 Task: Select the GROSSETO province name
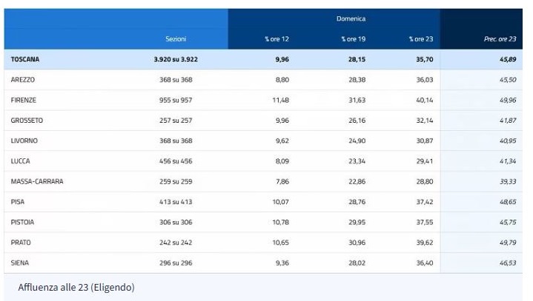click(27, 121)
